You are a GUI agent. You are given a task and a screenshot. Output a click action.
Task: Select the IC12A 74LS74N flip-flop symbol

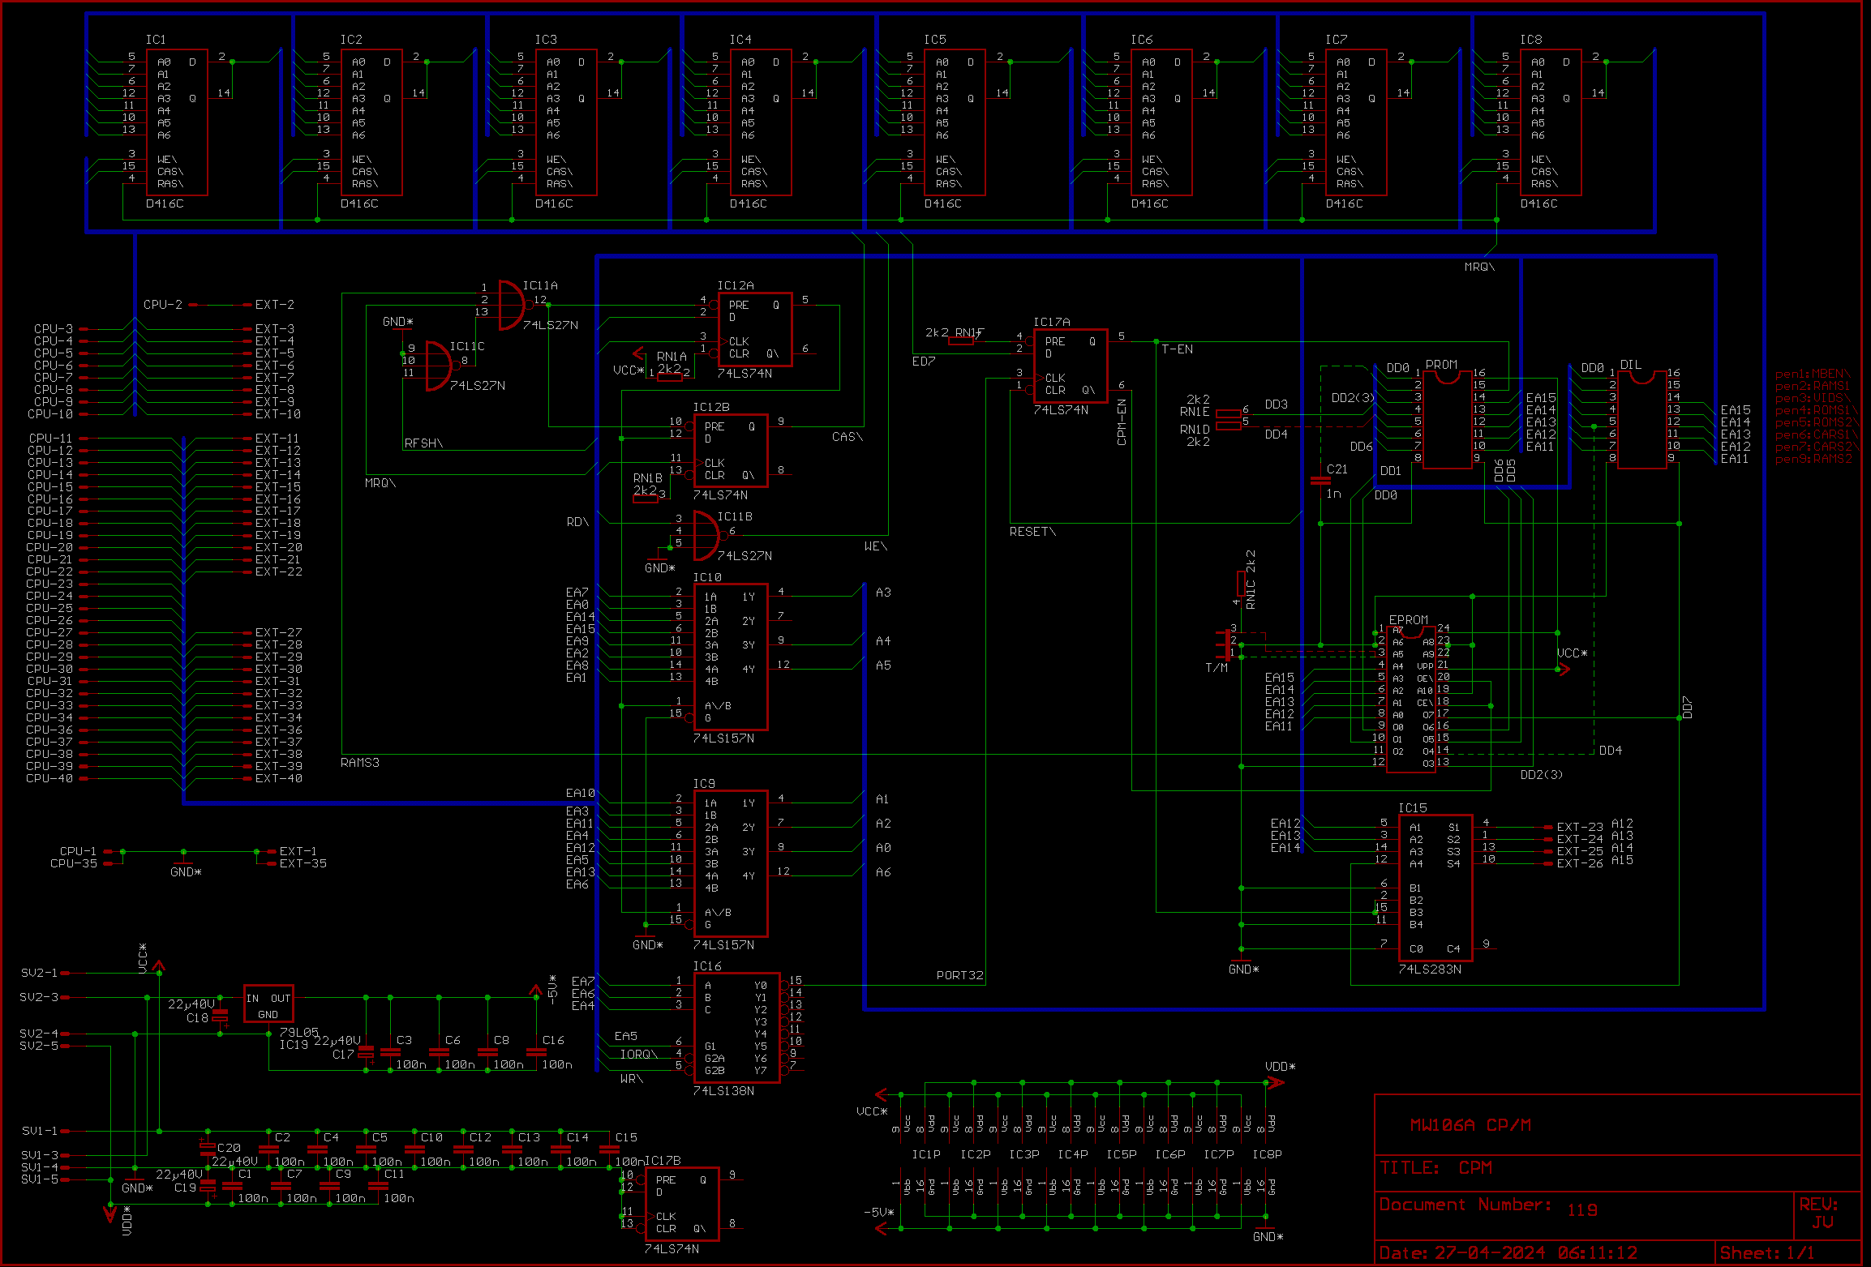click(x=754, y=329)
